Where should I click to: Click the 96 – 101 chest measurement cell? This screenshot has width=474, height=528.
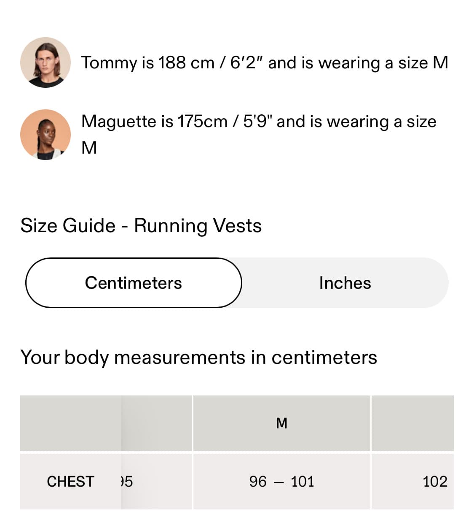(x=281, y=482)
